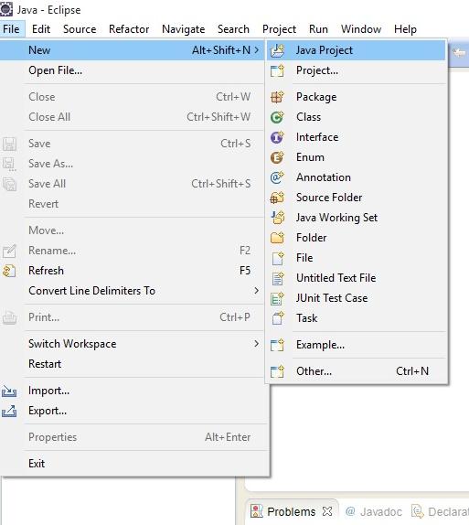Select Export... menu entry
469x525 pixels.
pyautogui.click(x=133, y=411)
